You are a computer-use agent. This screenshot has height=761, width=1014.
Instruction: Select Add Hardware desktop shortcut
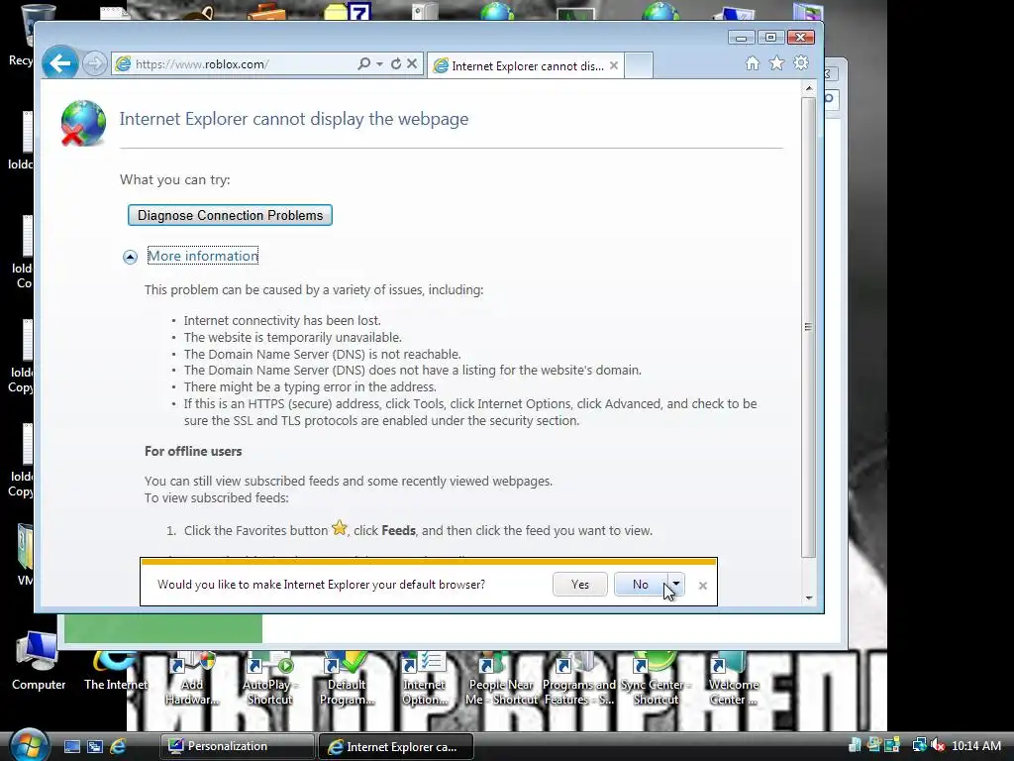pyautogui.click(x=192, y=680)
